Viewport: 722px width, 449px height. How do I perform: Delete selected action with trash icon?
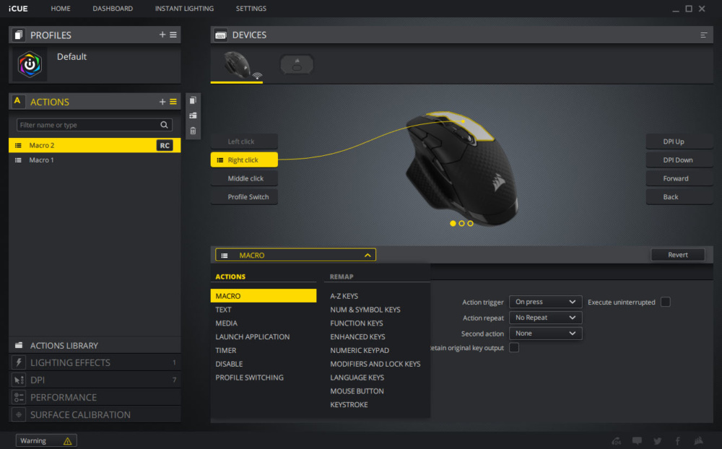pos(193,131)
